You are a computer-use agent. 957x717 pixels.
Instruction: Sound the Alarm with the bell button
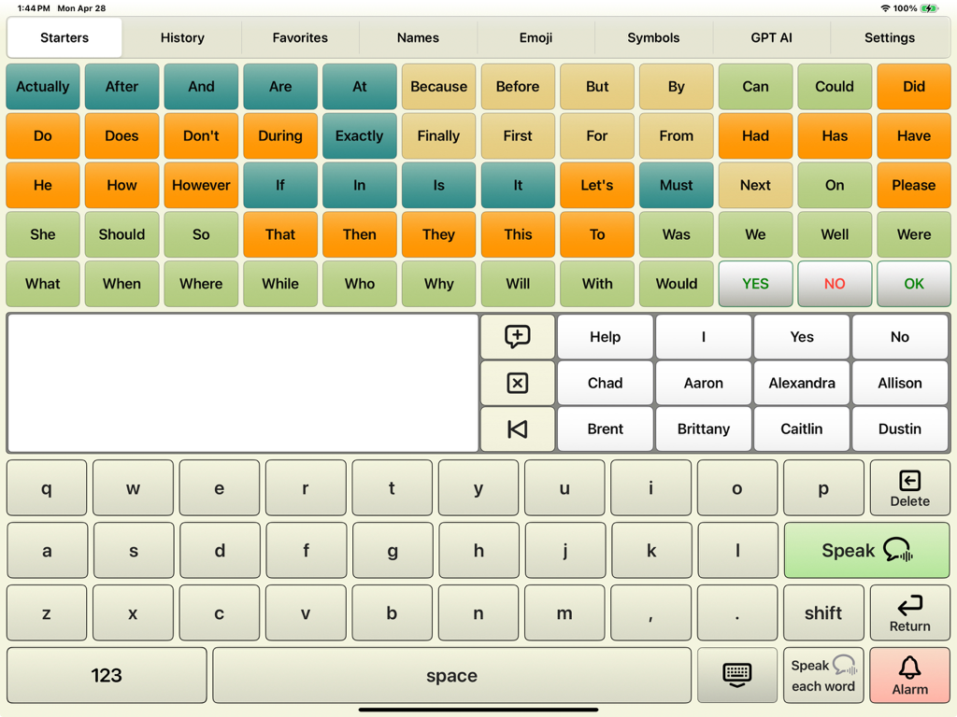click(909, 675)
